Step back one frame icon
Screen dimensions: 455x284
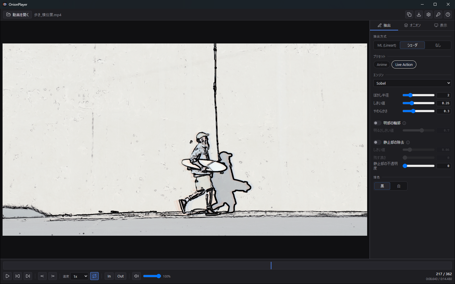pyautogui.click(x=42, y=276)
